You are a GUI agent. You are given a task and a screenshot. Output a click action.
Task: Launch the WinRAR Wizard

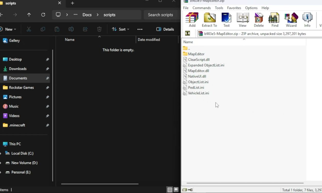point(291,19)
